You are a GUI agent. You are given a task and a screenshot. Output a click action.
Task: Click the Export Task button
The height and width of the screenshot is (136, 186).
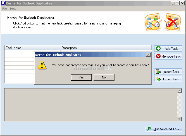[168, 79]
